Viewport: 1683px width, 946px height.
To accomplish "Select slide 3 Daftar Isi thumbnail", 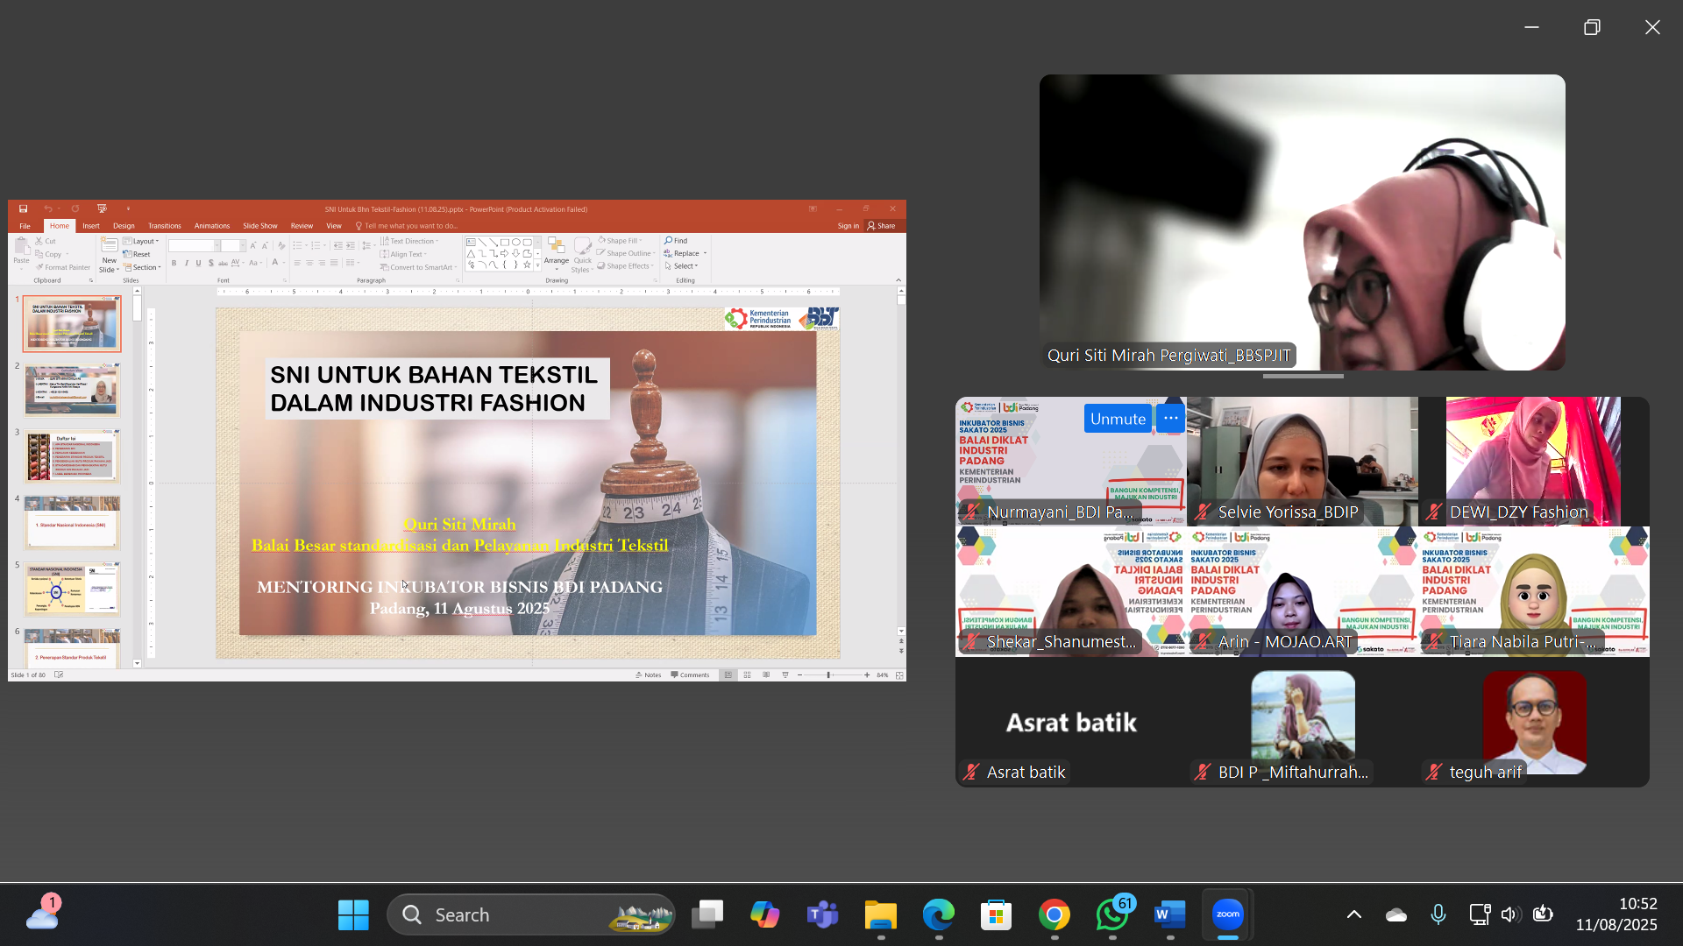I will 73,456.
